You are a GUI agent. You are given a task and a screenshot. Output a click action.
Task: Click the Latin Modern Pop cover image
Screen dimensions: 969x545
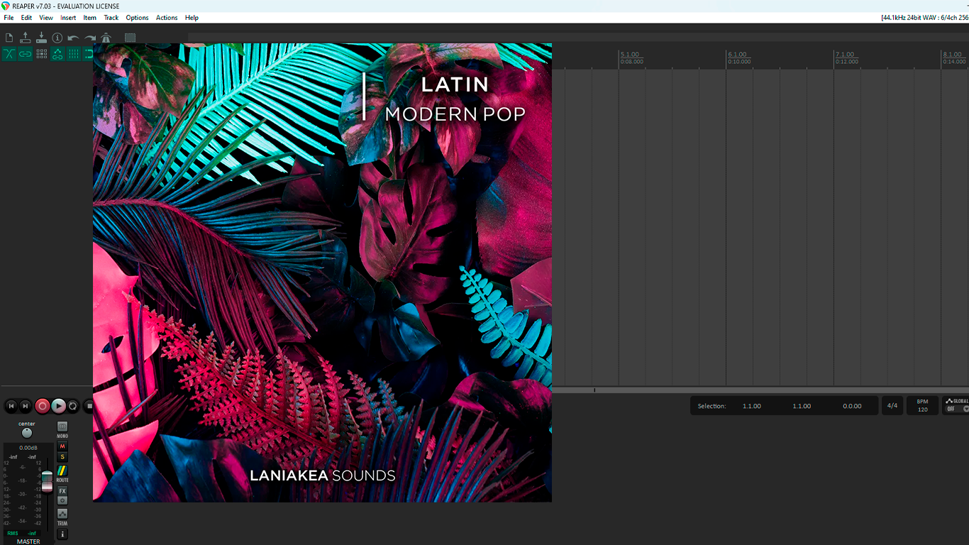point(322,272)
